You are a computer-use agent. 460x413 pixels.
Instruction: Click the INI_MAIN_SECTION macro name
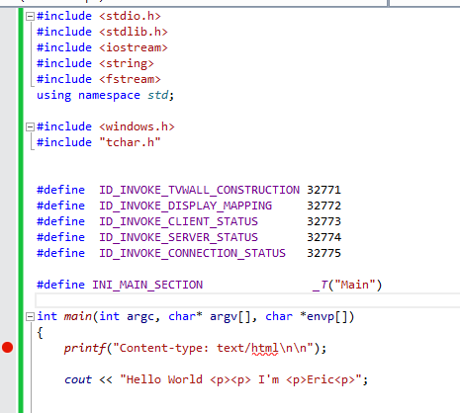pos(147,285)
